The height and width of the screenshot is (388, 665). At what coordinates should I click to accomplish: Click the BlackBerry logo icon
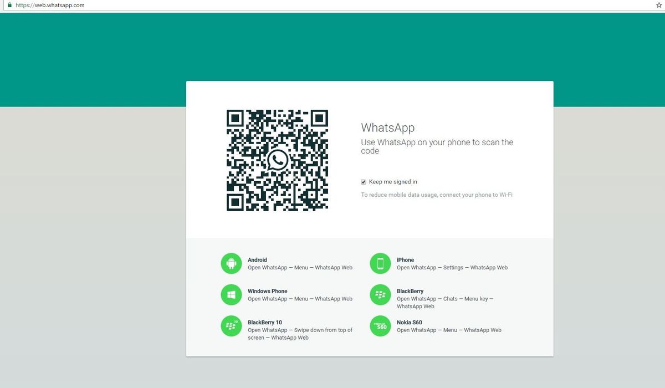pyautogui.click(x=380, y=294)
